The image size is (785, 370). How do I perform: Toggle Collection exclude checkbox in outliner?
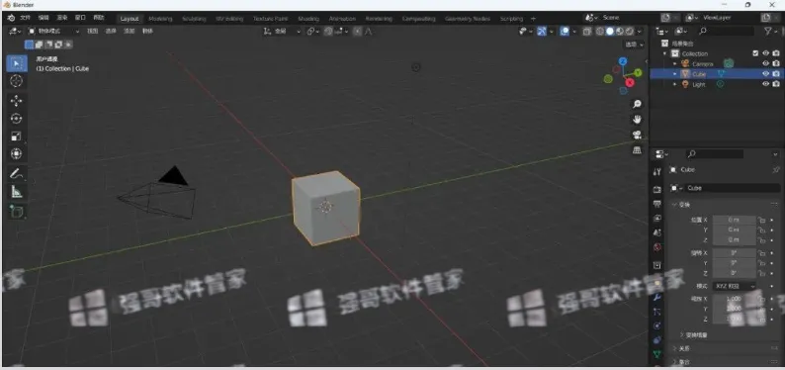pyautogui.click(x=755, y=53)
